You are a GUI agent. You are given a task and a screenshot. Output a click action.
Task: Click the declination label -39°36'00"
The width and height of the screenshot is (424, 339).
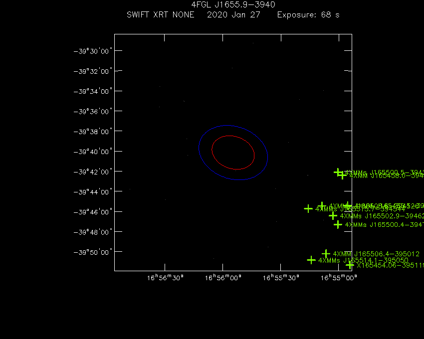point(93,111)
